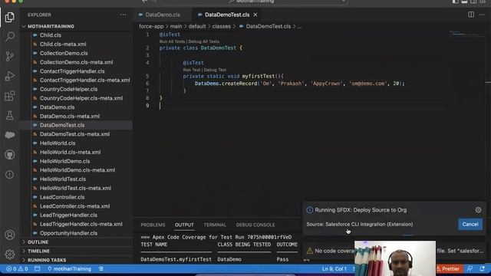
Task: Select DataDemoTest.cls in the explorer
Action: point(77,125)
